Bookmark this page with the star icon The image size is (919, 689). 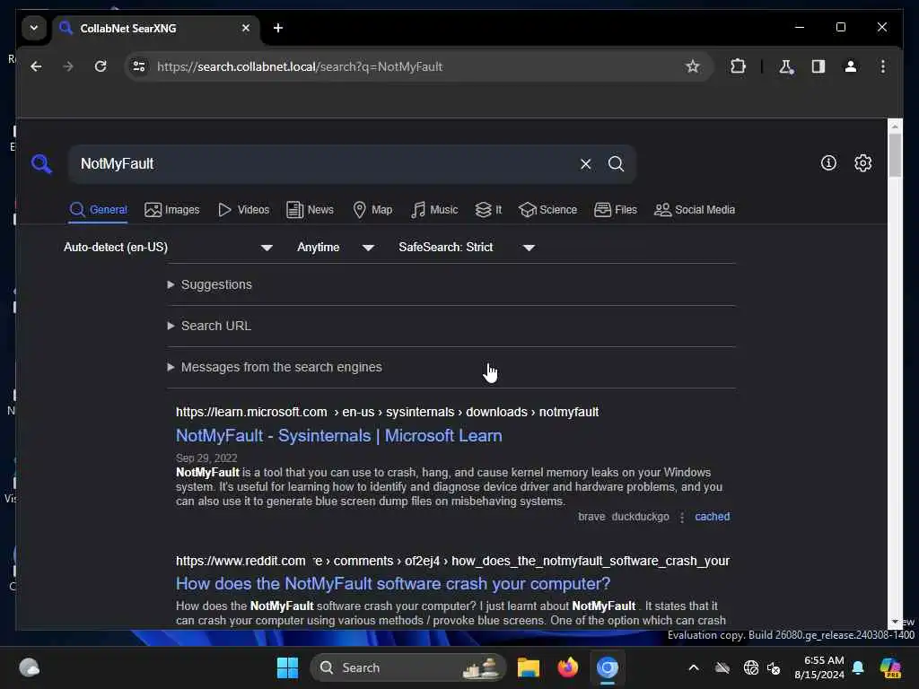[692, 66]
